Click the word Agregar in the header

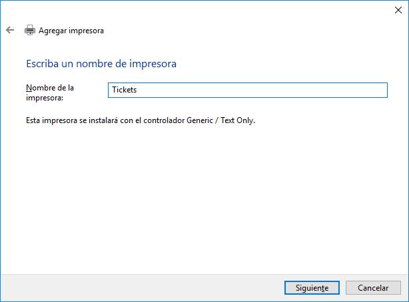pyautogui.click(x=53, y=30)
